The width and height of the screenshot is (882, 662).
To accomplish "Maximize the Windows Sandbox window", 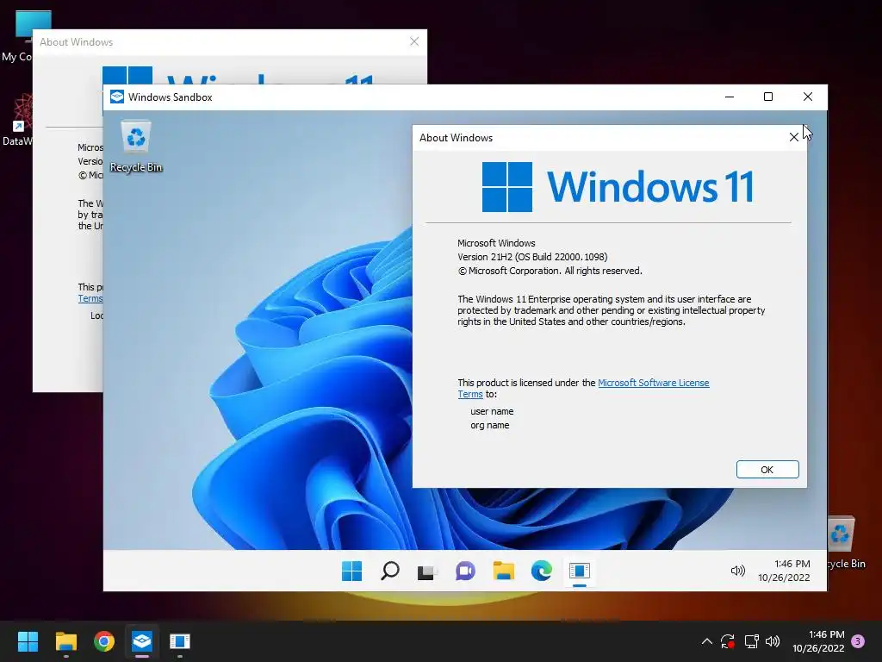I will point(767,97).
